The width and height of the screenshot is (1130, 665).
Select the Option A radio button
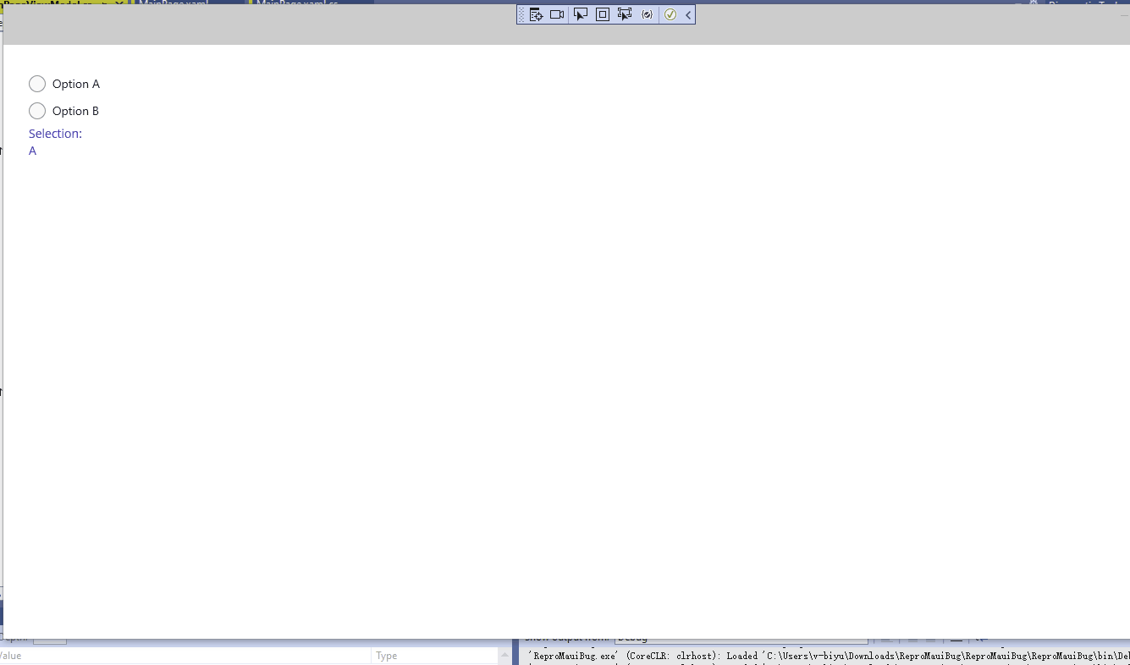coord(37,84)
